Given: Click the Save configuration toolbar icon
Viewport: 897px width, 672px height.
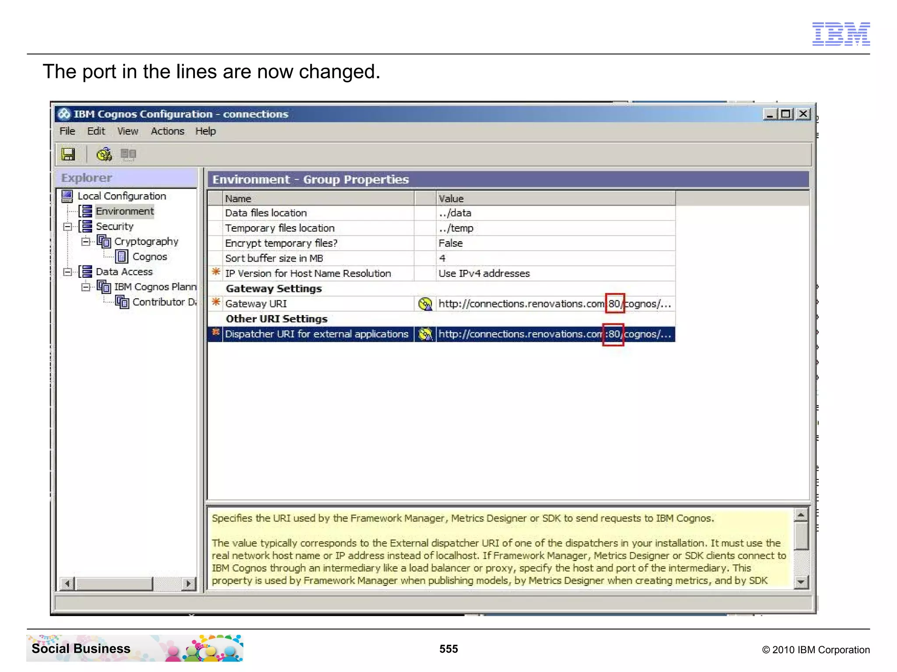Looking at the screenshot, I should 68,154.
